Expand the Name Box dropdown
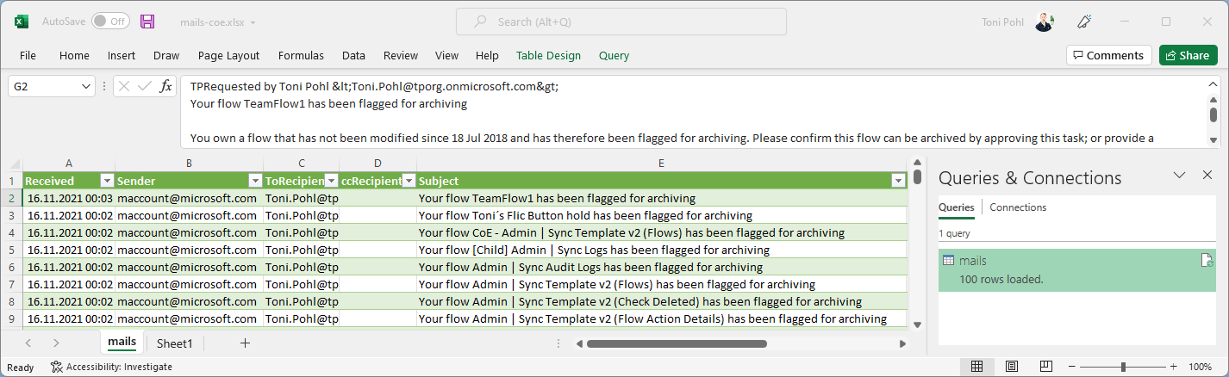This screenshot has height=377, width=1229. click(86, 86)
